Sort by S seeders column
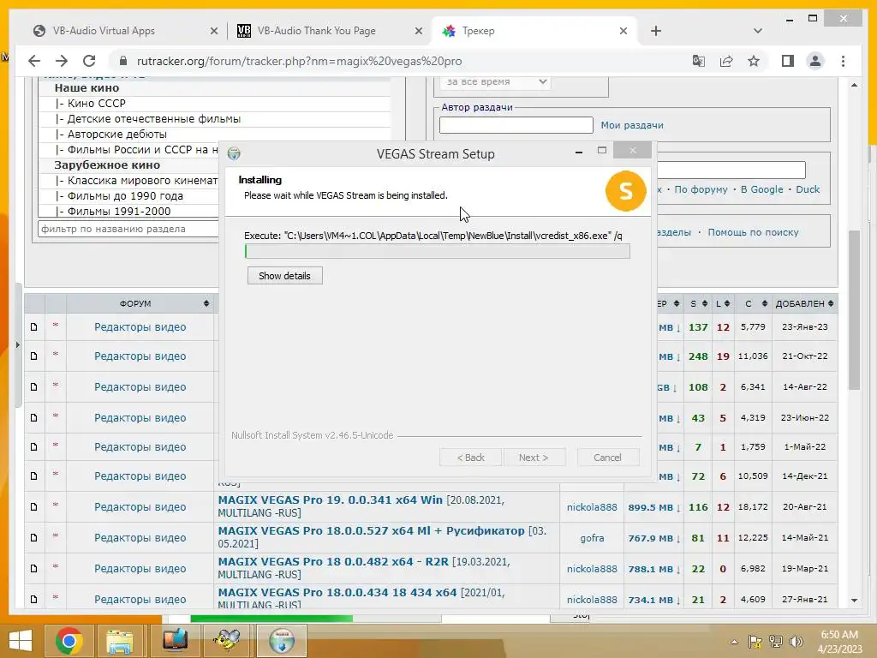The height and width of the screenshot is (658, 877). point(698,303)
